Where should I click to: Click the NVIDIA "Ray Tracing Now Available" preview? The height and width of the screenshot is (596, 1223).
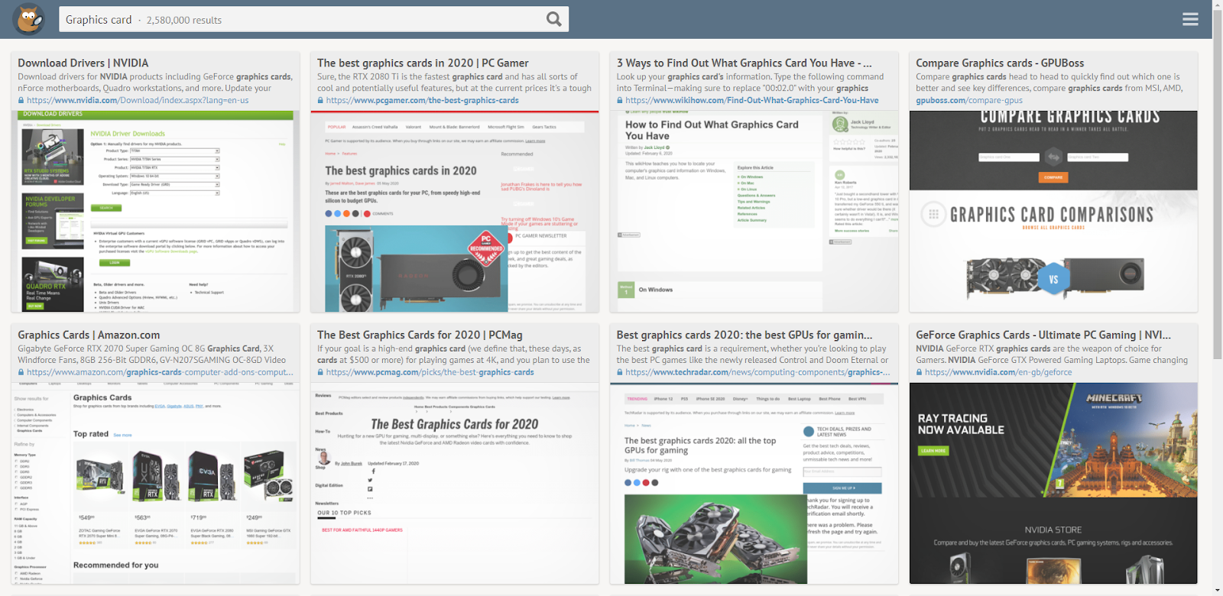point(1053,483)
